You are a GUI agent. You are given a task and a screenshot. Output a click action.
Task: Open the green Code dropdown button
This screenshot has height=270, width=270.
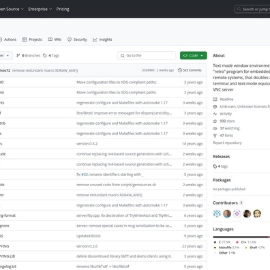[x=194, y=55]
